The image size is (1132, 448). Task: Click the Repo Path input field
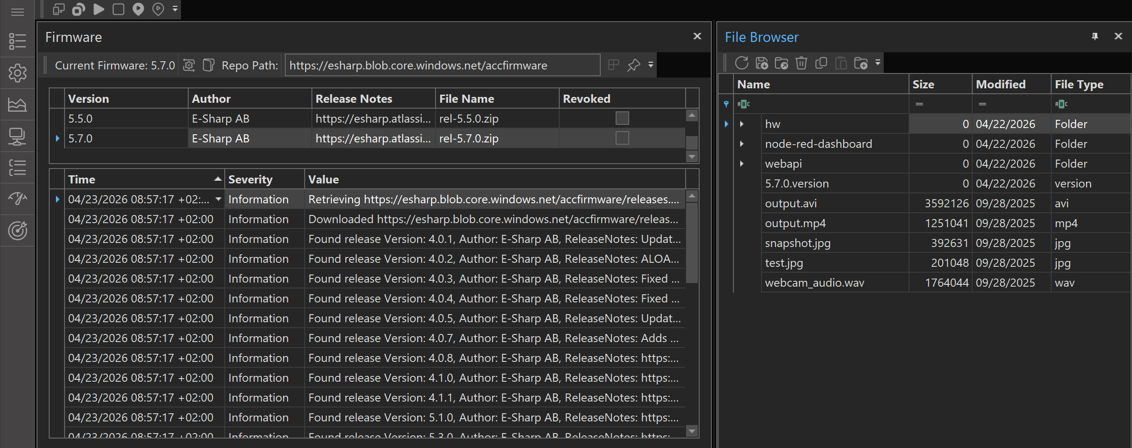pos(442,65)
